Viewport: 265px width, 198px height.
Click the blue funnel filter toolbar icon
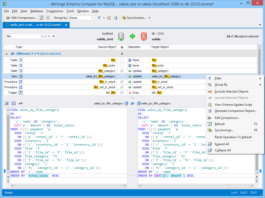(x=99, y=18)
